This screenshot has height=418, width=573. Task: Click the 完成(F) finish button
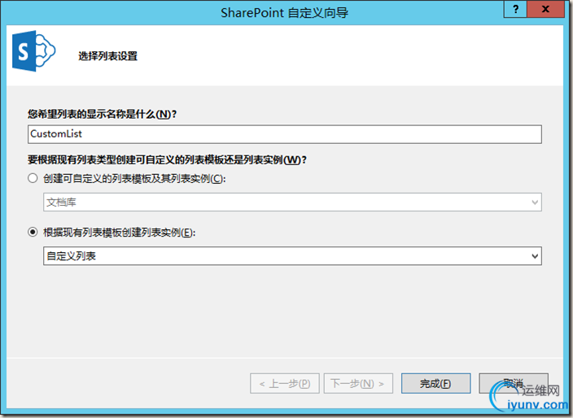(x=435, y=383)
